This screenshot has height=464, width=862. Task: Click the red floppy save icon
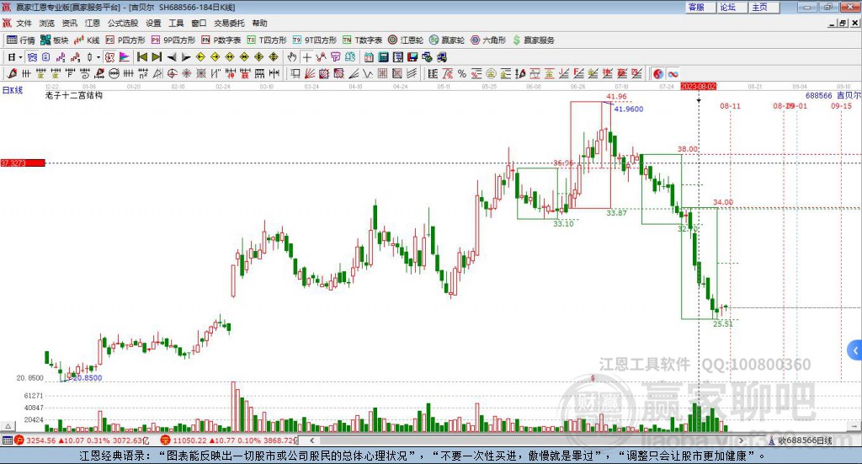pyautogui.click(x=412, y=57)
